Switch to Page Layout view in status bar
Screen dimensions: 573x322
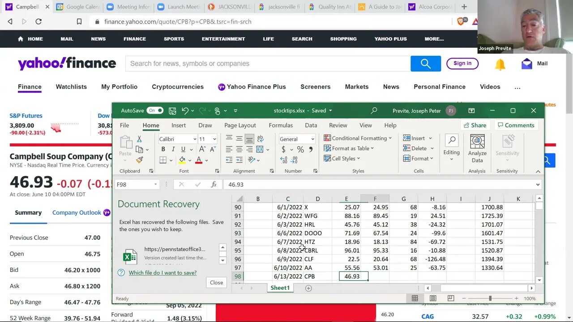coord(433,298)
